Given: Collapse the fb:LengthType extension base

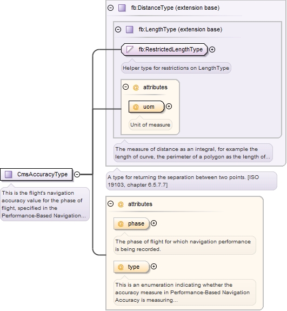Looking at the screenshot, I should [x=118, y=30].
